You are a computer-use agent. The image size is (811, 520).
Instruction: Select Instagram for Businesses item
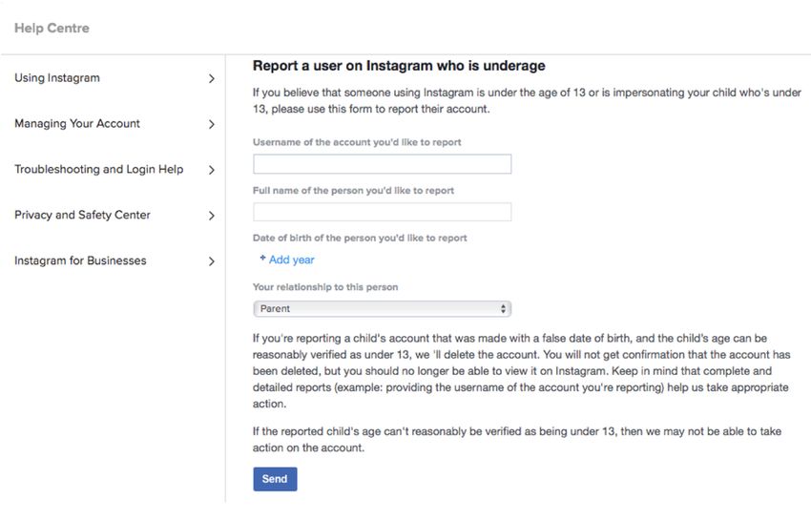80,260
